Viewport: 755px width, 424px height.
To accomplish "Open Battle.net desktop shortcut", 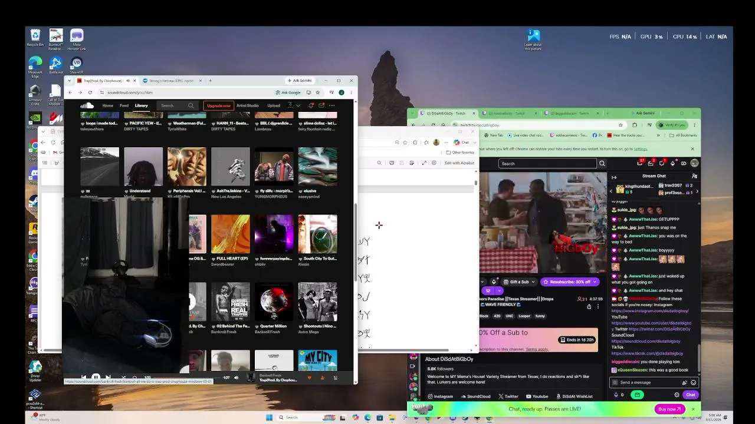I will pyautogui.click(x=56, y=65).
